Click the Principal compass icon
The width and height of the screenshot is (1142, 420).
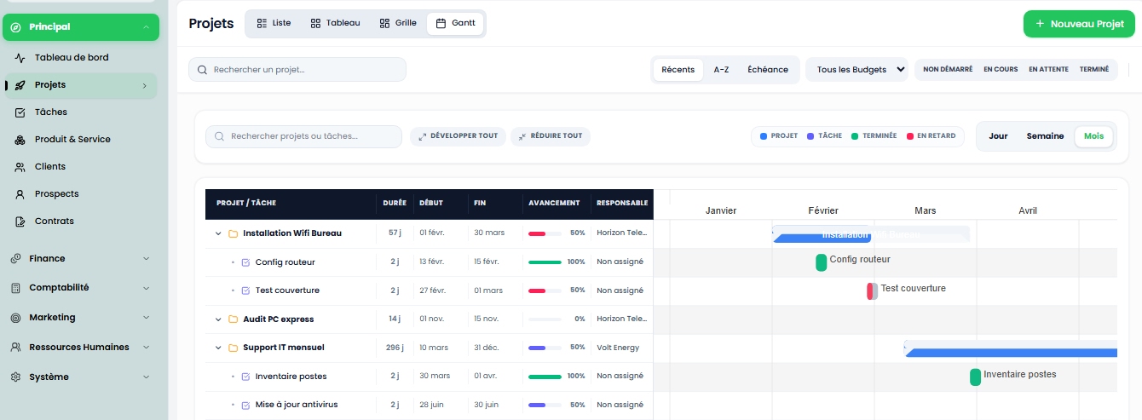pos(15,27)
